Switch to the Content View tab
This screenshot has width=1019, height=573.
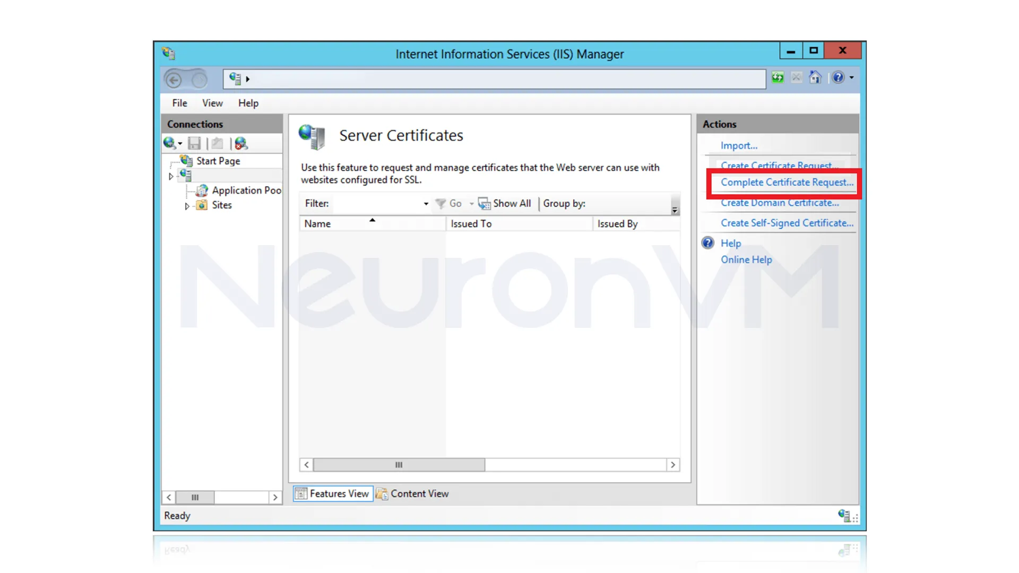coord(413,493)
